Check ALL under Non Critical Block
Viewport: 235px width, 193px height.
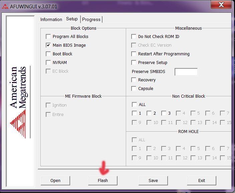click(134, 104)
